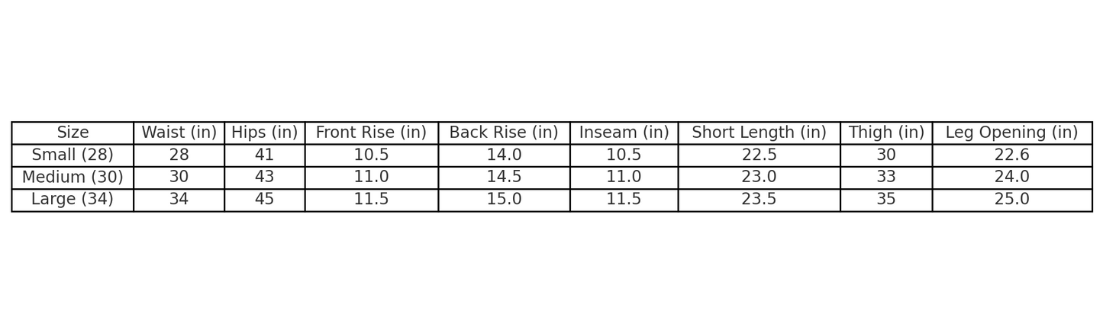Click the Medium thigh value 33
The width and height of the screenshot is (1103, 333).
[x=885, y=177]
